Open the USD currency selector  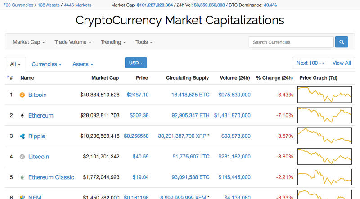(136, 63)
